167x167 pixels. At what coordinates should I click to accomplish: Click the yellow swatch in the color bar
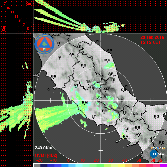tap(121, 165)
